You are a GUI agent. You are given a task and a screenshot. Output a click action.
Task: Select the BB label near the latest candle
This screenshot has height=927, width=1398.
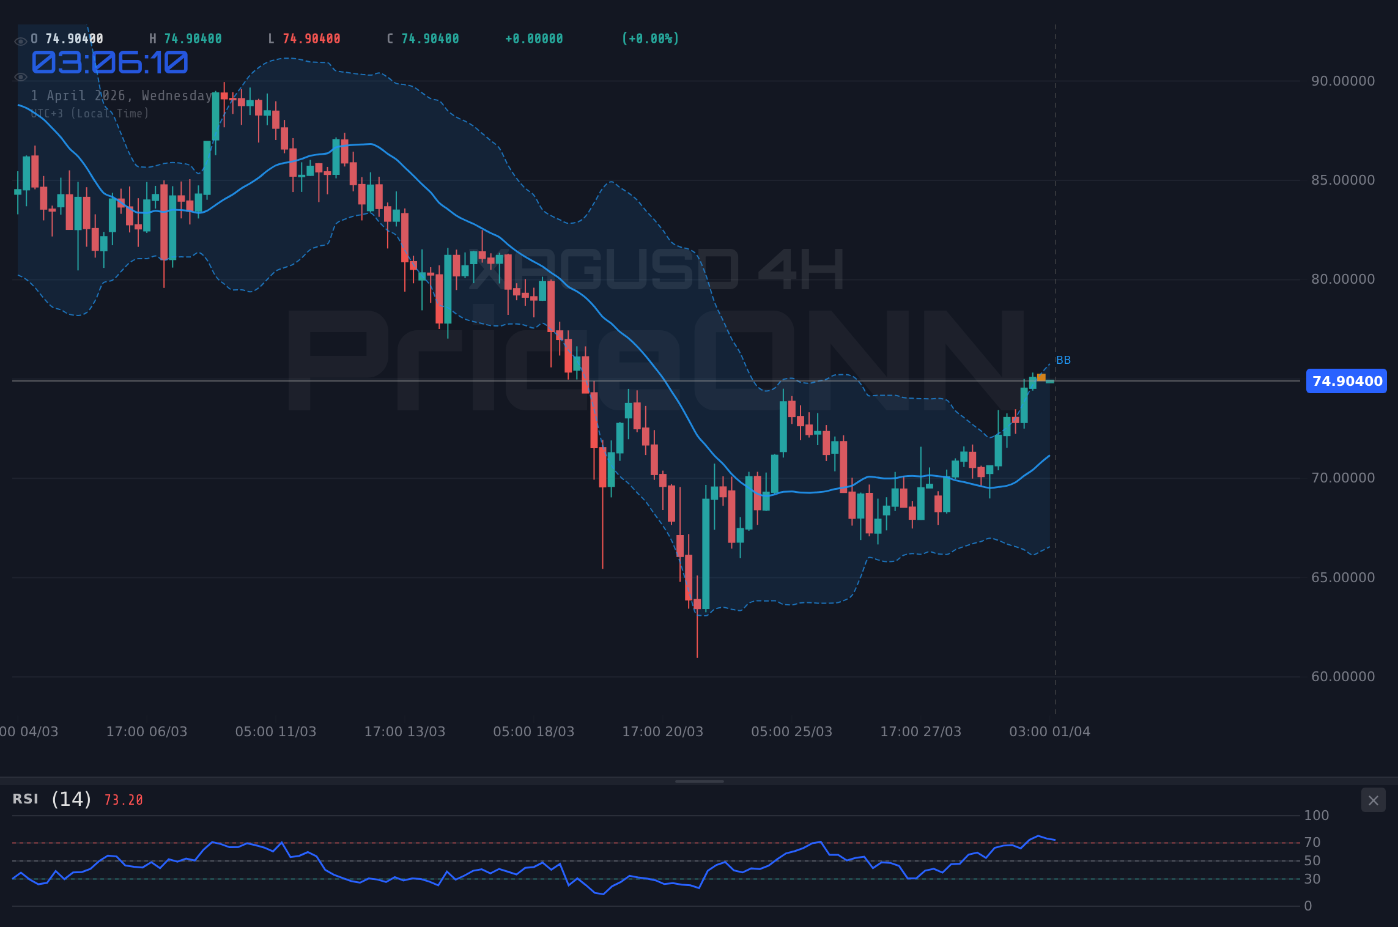pyautogui.click(x=1063, y=360)
